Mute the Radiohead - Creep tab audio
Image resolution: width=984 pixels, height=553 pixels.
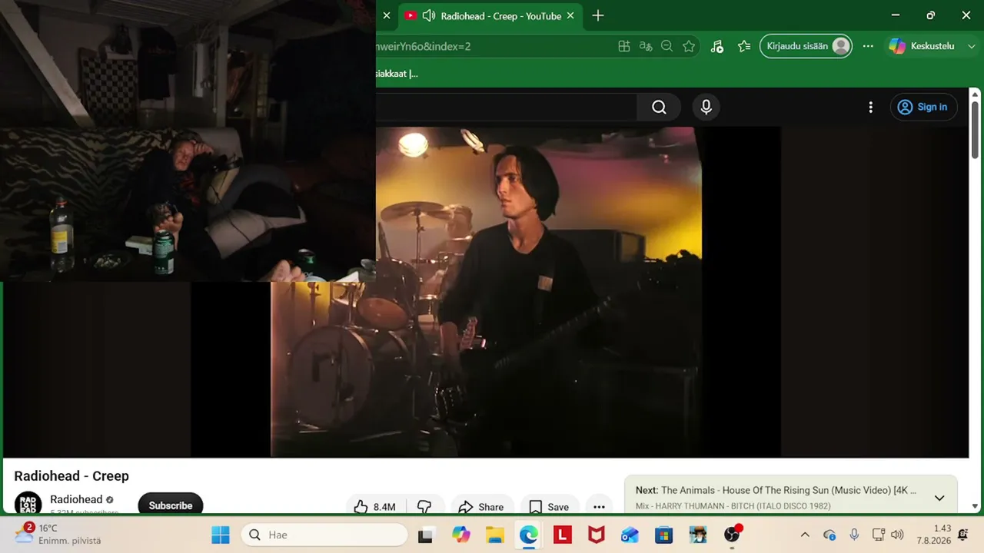click(429, 16)
